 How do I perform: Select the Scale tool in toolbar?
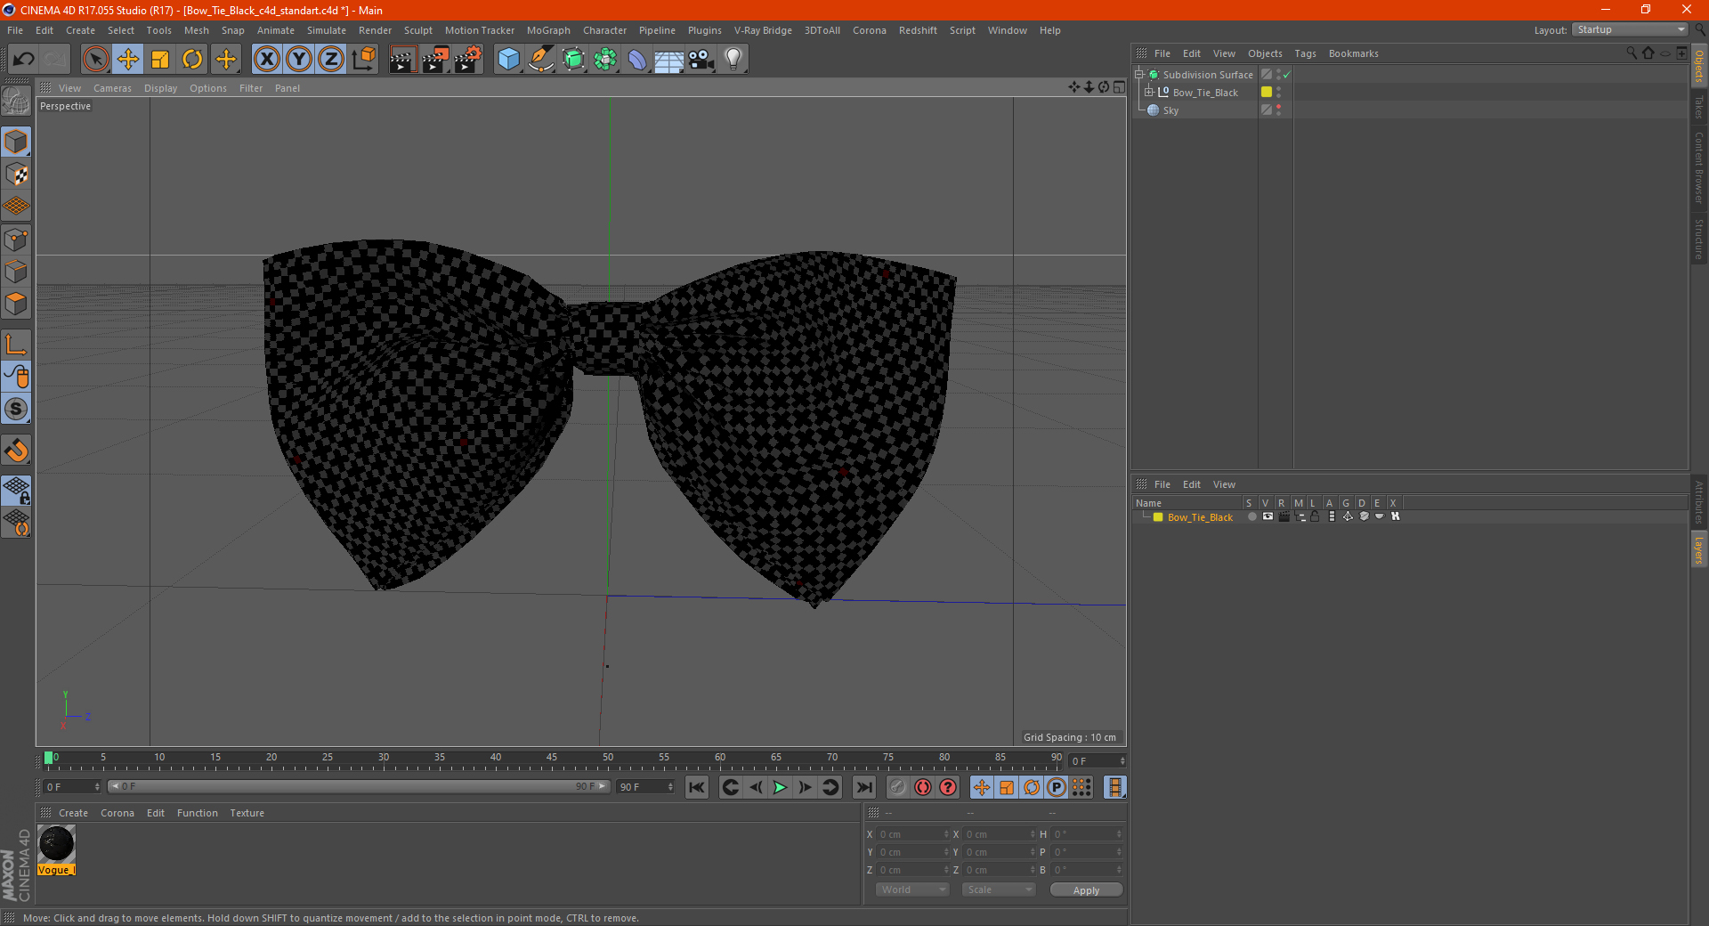click(x=160, y=60)
